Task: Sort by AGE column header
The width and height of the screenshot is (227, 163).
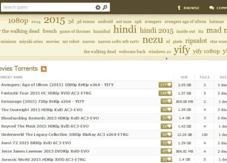Action: [x=223, y=77]
